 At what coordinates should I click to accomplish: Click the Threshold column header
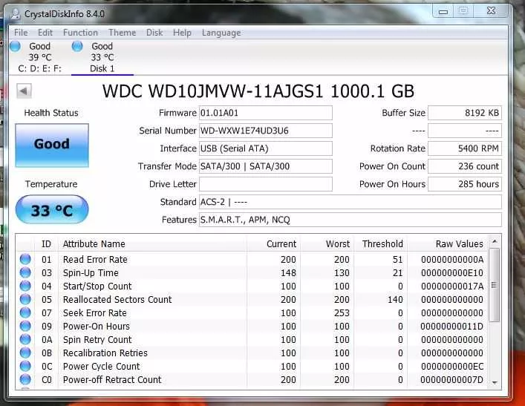pyautogui.click(x=380, y=243)
